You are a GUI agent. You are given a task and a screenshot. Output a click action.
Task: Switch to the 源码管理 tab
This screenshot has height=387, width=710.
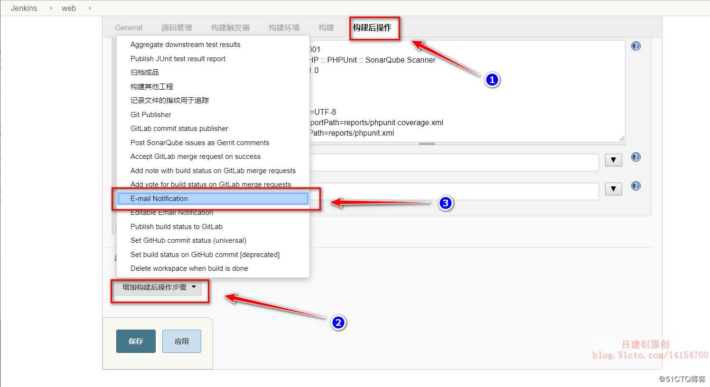pos(177,28)
